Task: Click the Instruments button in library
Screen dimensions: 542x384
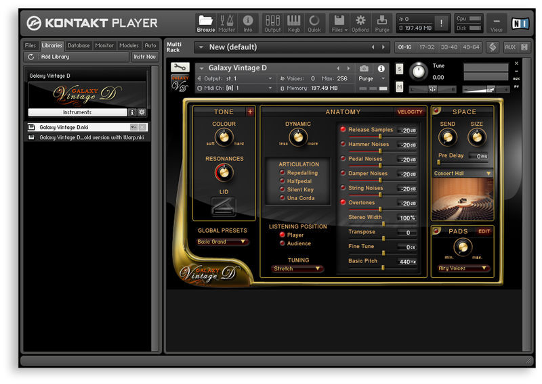Action: pos(77,112)
